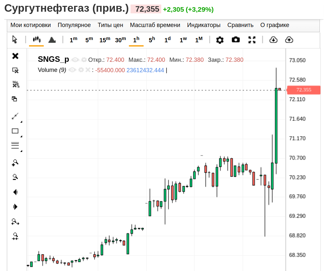The height and width of the screenshot is (271, 327).
Task: Click the header price 72,355
Action: (146, 9)
